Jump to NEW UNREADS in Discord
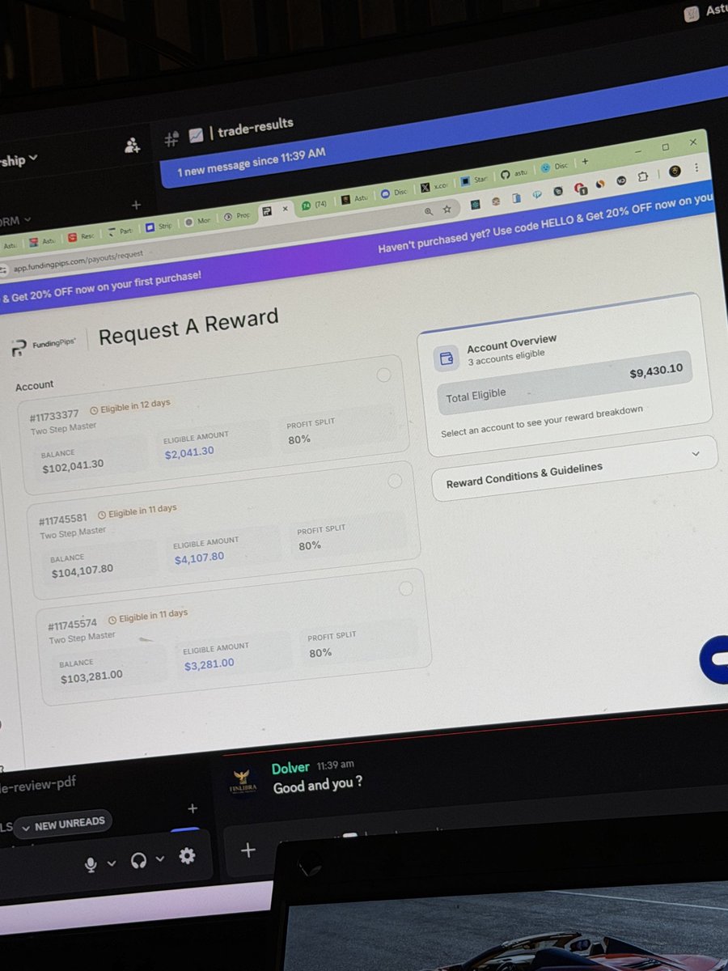The height and width of the screenshot is (971, 728). (63, 823)
